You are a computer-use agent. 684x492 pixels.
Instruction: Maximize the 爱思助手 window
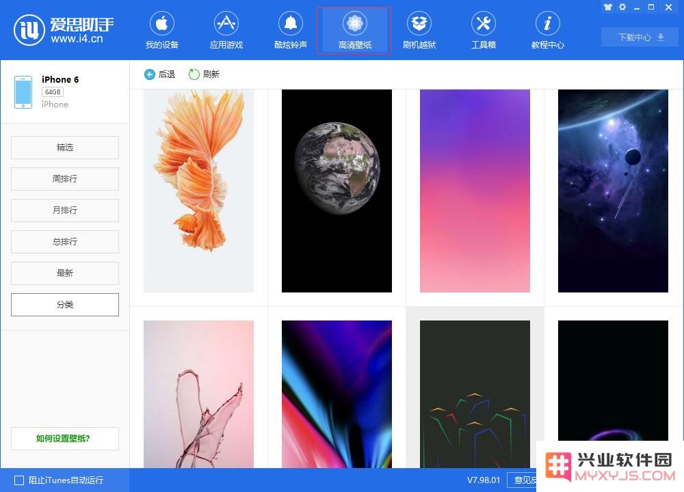coord(651,7)
